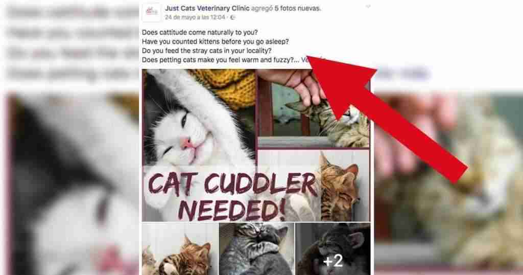The height and width of the screenshot is (275, 523).
Task: Open the Just Cats Veterinary Clinic page link
Action: click(207, 8)
